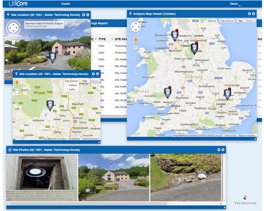Open the meter chamber photo
Image resolution: width=264 pixels, height=211 pixels.
tap(42, 177)
